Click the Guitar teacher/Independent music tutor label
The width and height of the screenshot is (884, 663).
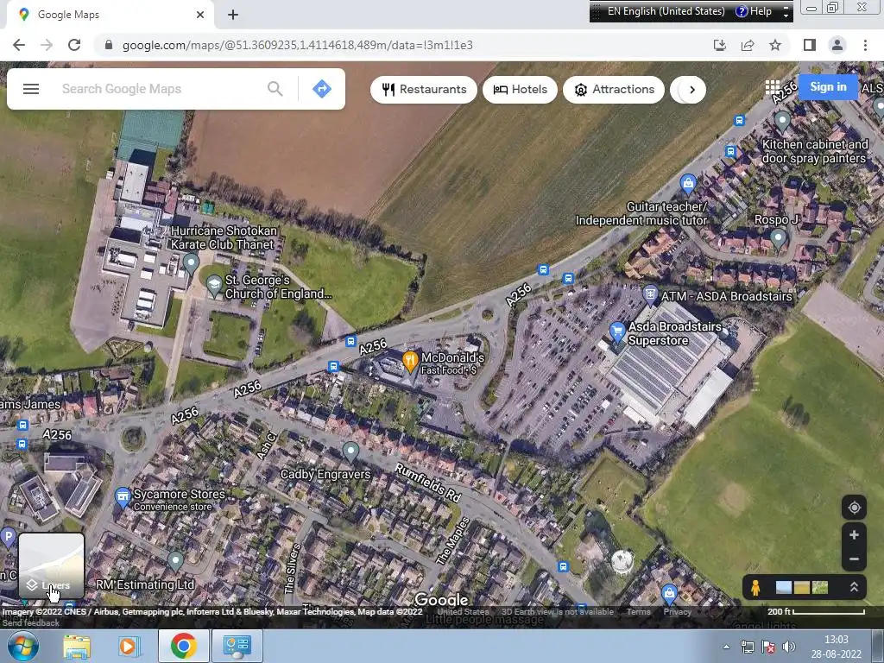[641, 214]
